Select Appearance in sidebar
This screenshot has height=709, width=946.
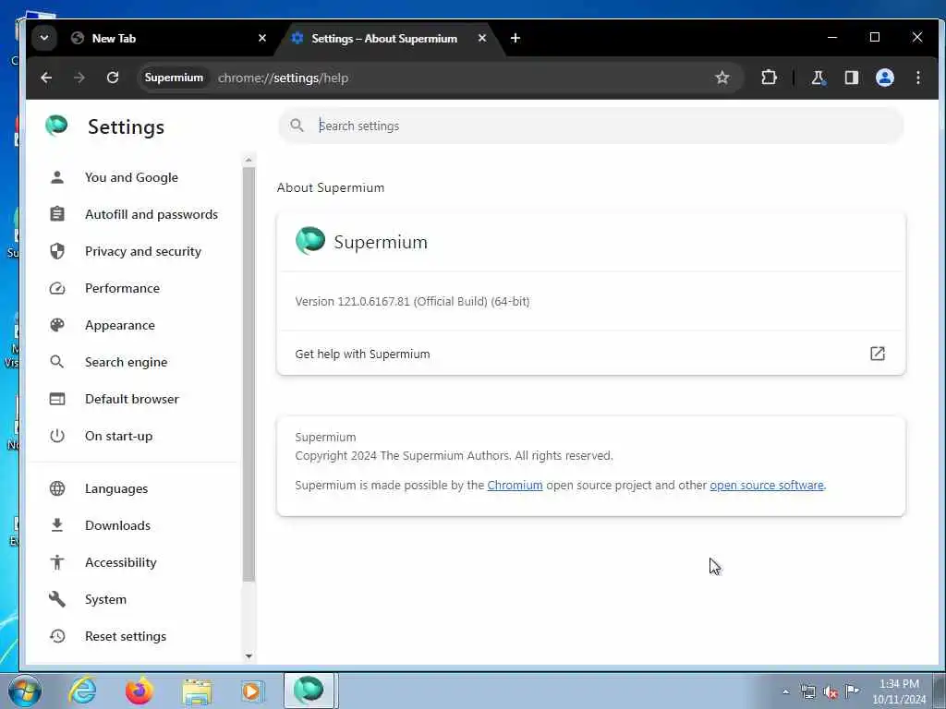120,325
